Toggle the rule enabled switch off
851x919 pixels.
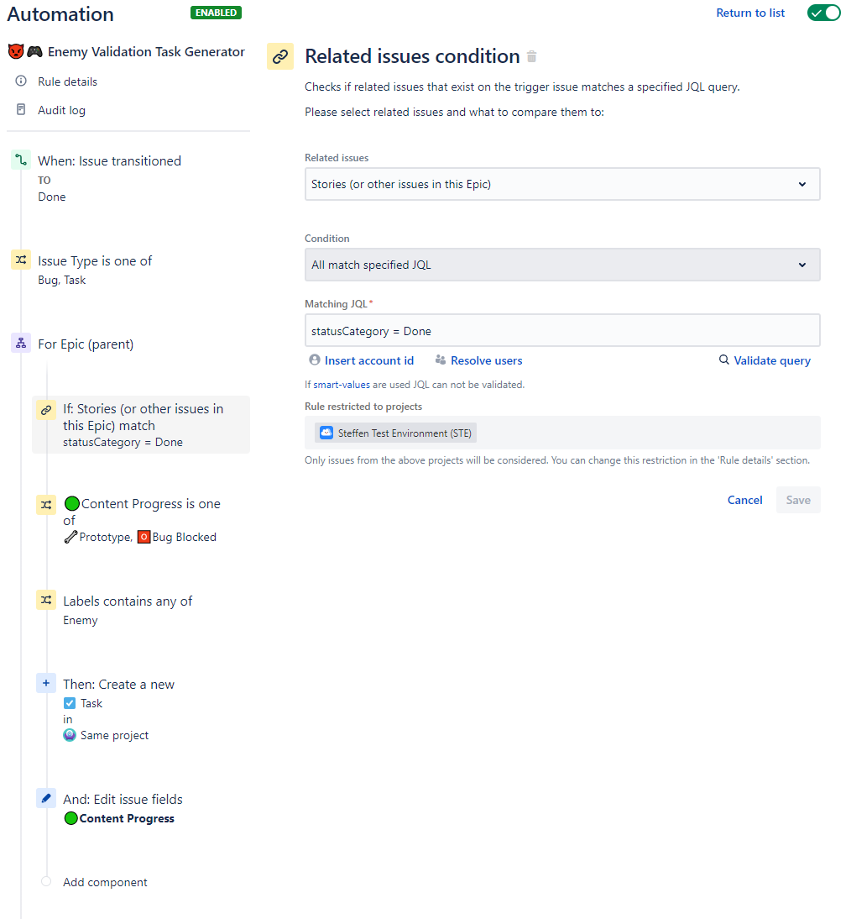click(x=823, y=13)
